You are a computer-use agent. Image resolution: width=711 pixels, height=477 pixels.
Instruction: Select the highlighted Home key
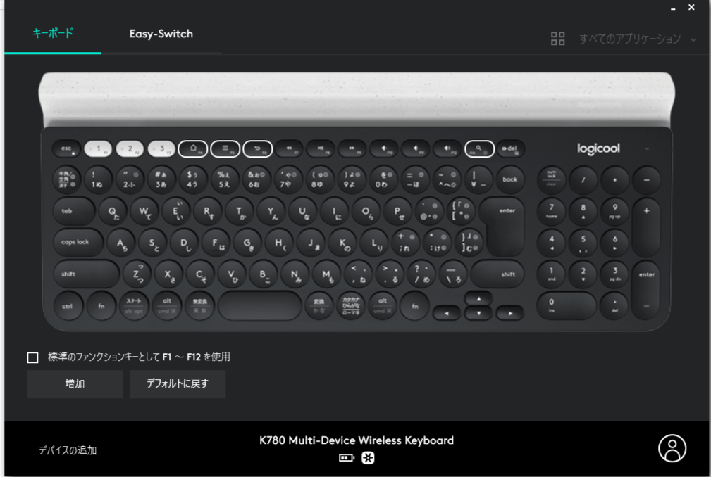point(193,148)
